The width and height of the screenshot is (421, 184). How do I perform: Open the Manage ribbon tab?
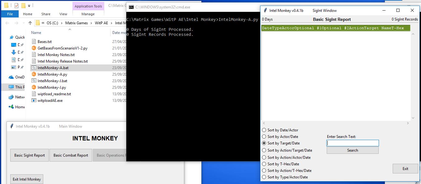coord(88,14)
